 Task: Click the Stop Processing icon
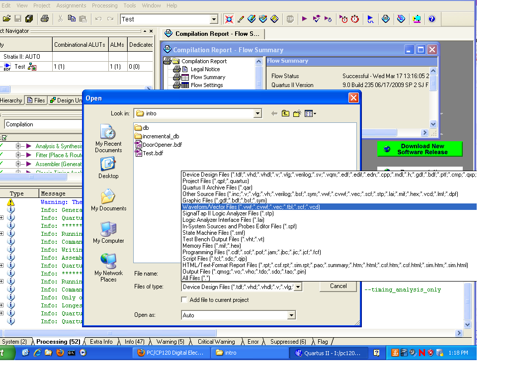290,19
